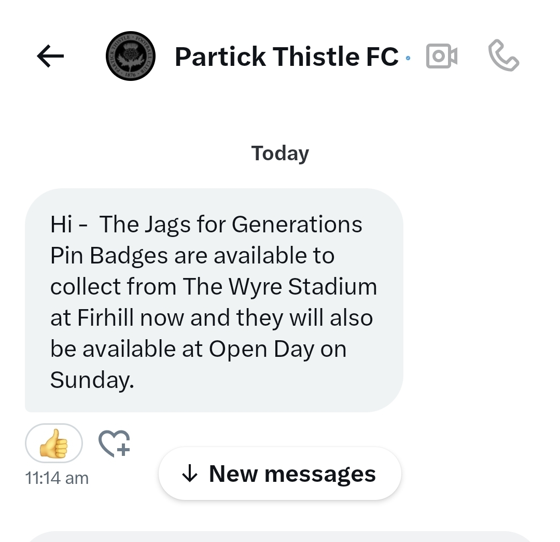The height and width of the screenshot is (542, 560).
Task: Open the Partick Thistle crest avatar
Action: click(131, 56)
